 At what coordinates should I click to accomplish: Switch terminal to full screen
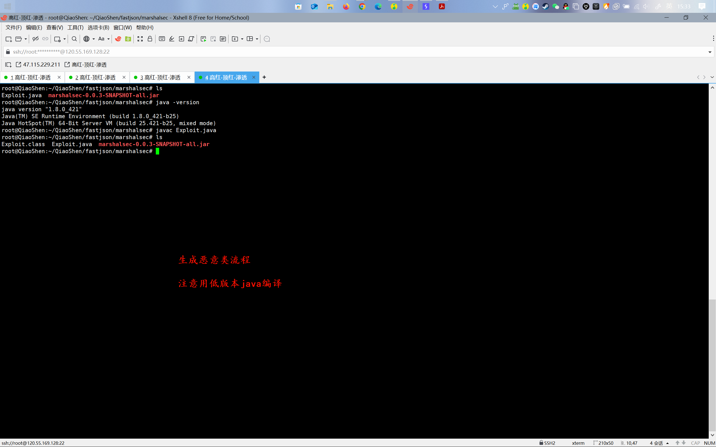click(140, 39)
